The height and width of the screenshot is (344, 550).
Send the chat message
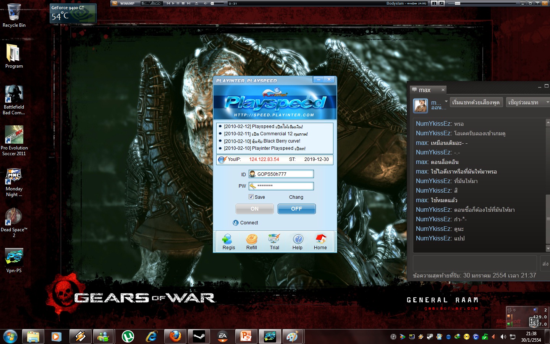click(x=545, y=264)
